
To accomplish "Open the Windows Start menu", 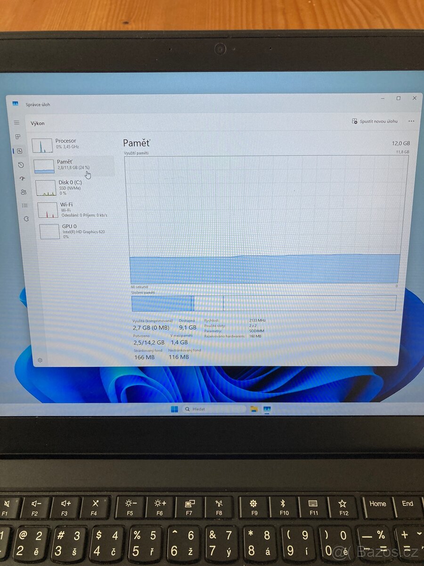I will click(x=174, y=409).
